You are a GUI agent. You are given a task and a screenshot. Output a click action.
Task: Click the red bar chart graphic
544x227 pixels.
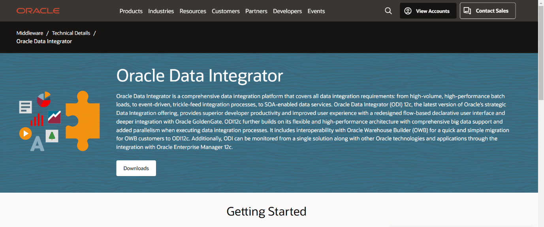point(37,119)
